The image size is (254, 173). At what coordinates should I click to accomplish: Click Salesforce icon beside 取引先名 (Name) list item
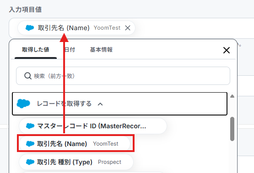(30, 144)
